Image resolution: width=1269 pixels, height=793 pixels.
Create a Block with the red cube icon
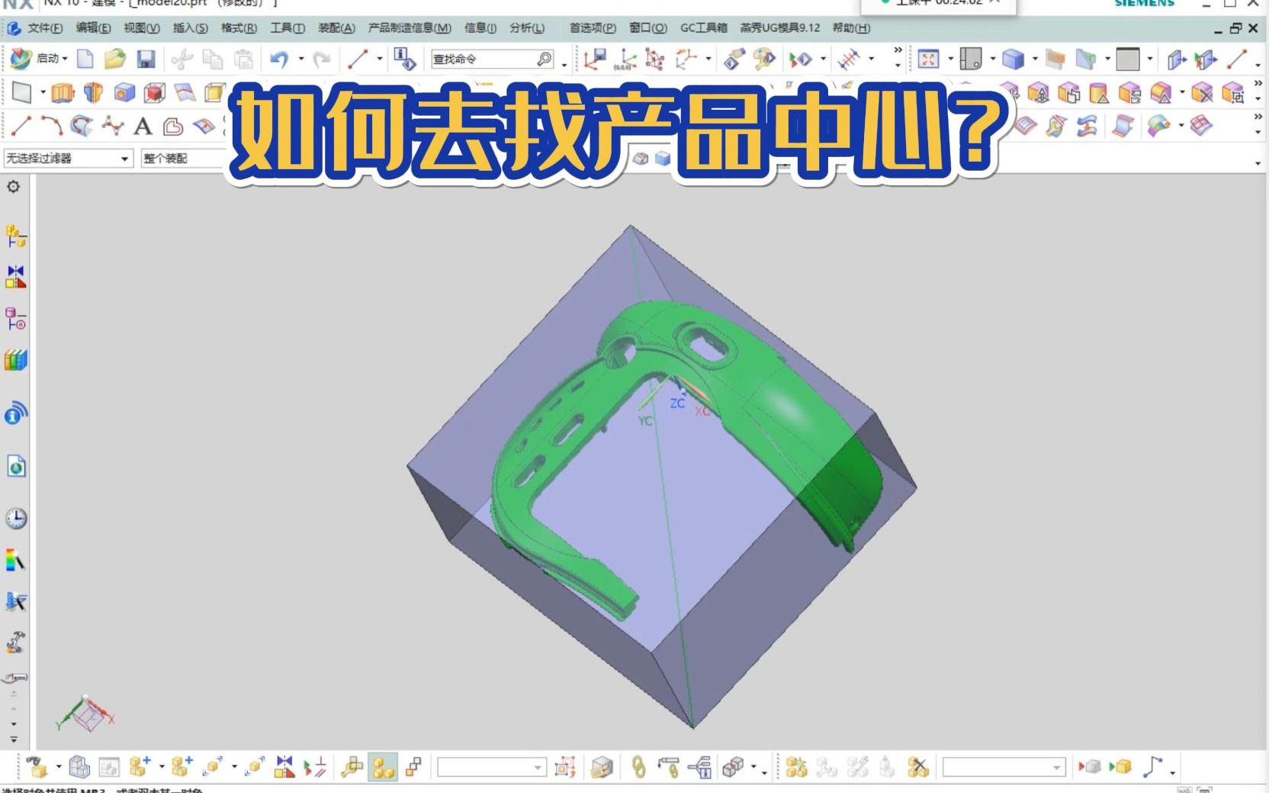click(155, 93)
